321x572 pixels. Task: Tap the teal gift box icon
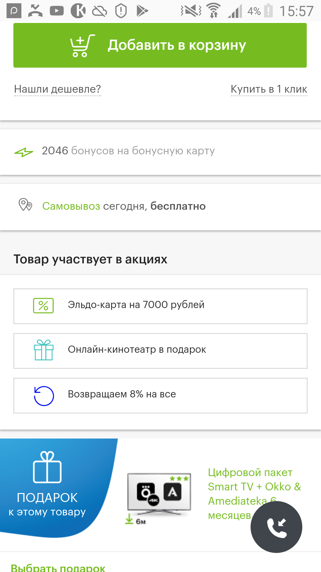[44, 350]
